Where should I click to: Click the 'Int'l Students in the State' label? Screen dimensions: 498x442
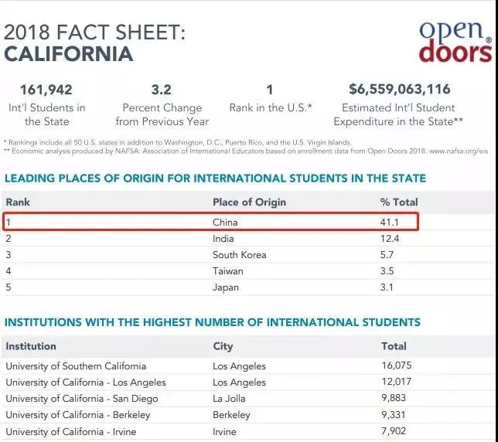click(x=47, y=114)
